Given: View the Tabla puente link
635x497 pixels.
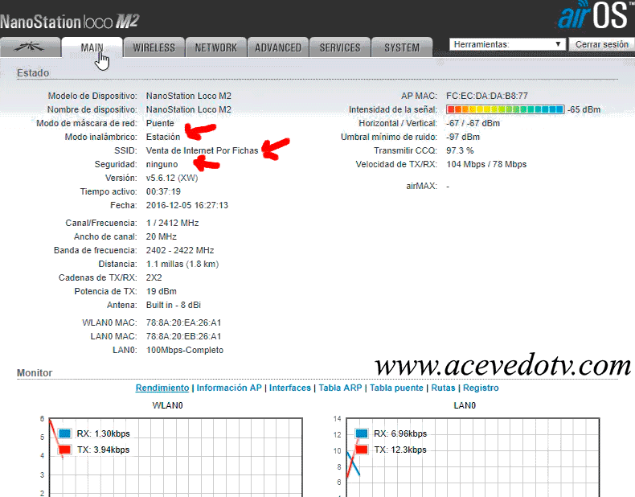Looking at the screenshot, I should (x=396, y=388).
